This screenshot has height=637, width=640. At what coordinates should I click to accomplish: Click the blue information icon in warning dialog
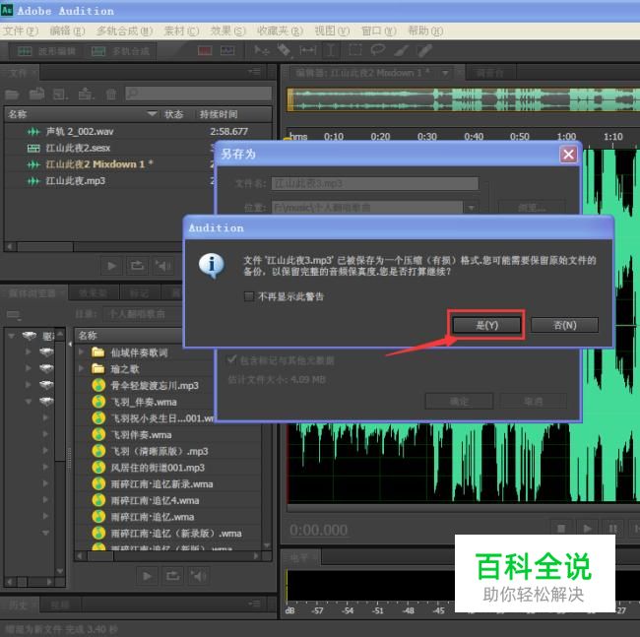(211, 266)
